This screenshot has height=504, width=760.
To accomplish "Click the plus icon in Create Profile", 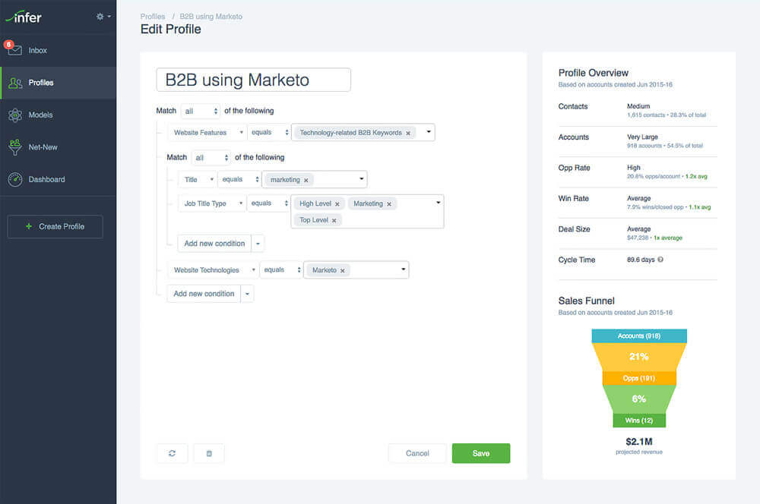I will 29,226.
